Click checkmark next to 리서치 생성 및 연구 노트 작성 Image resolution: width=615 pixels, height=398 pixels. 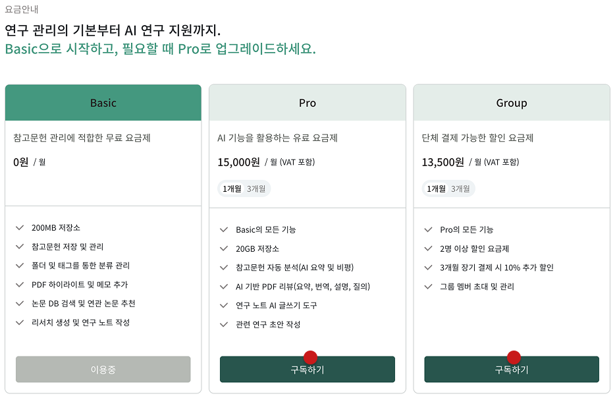[x=20, y=323]
